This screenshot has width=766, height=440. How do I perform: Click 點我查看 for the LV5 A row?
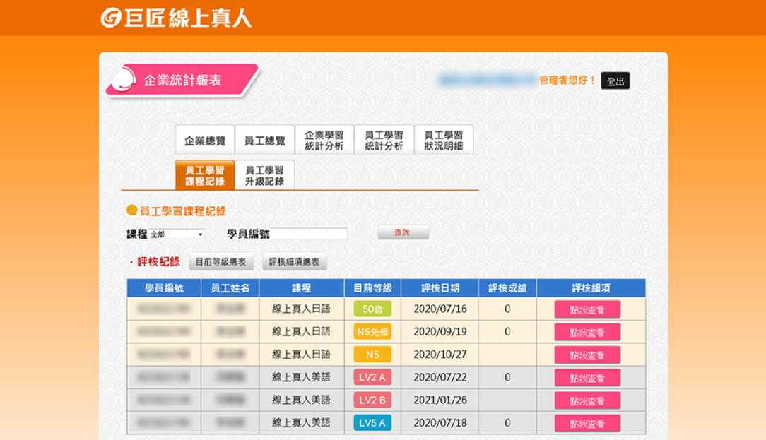pyautogui.click(x=587, y=423)
